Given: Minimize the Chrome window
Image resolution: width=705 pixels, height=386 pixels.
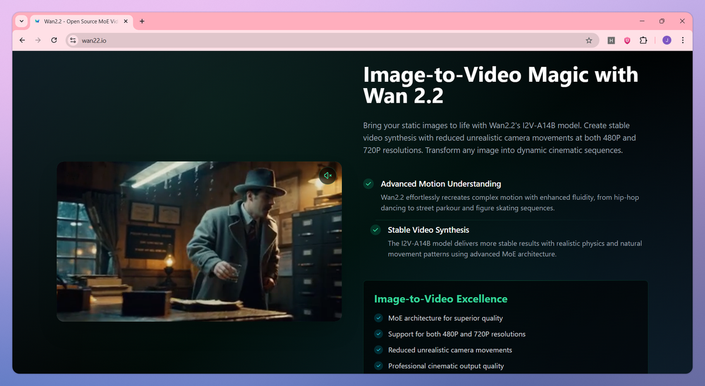Looking at the screenshot, I should [641, 21].
